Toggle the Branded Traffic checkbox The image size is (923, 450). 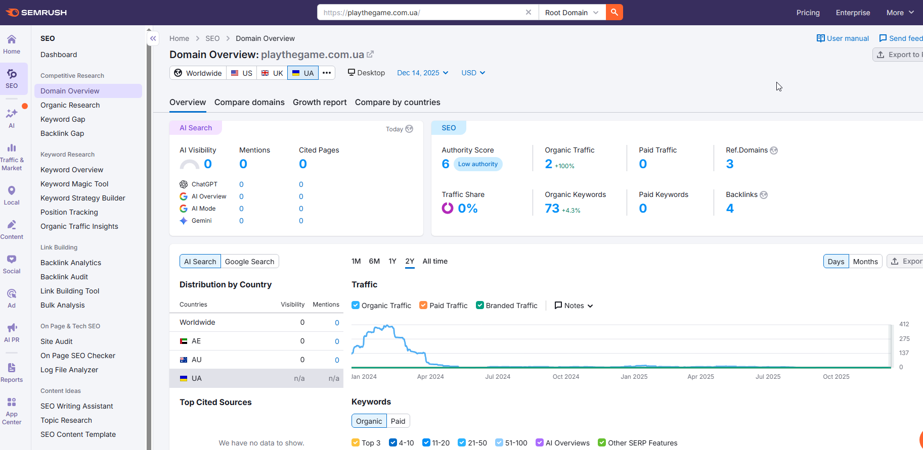tap(480, 305)
